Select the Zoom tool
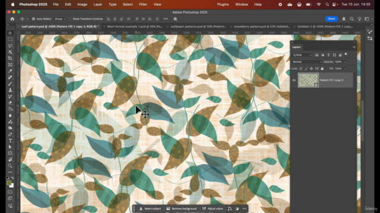Screen dimensions: 380x213 10,166
